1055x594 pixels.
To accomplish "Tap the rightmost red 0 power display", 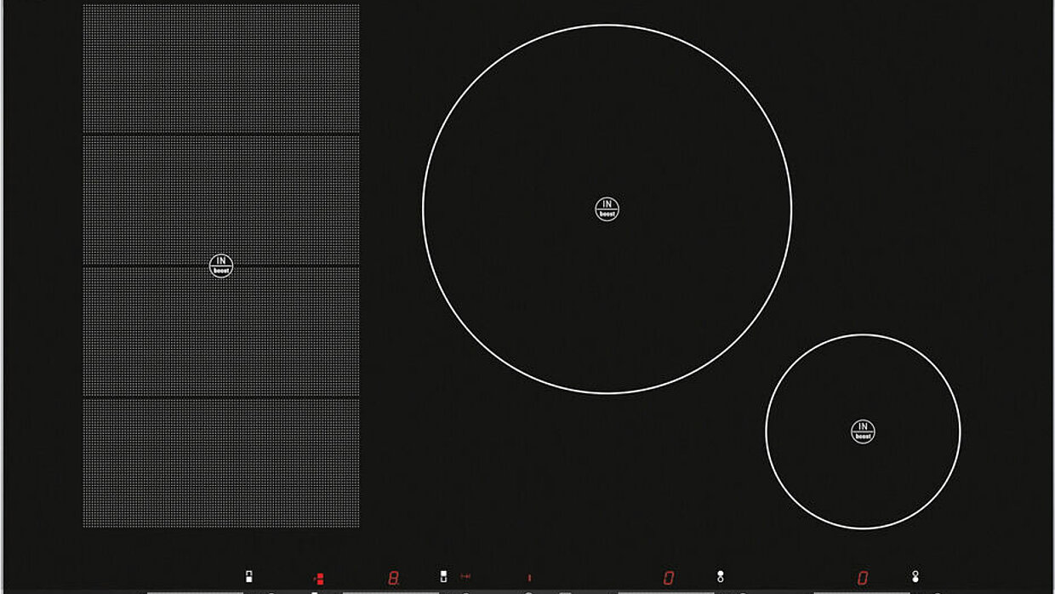I will (863, 578).
